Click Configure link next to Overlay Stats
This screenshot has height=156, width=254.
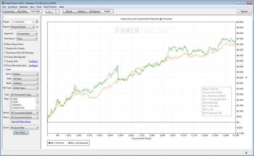pos(33,61)
